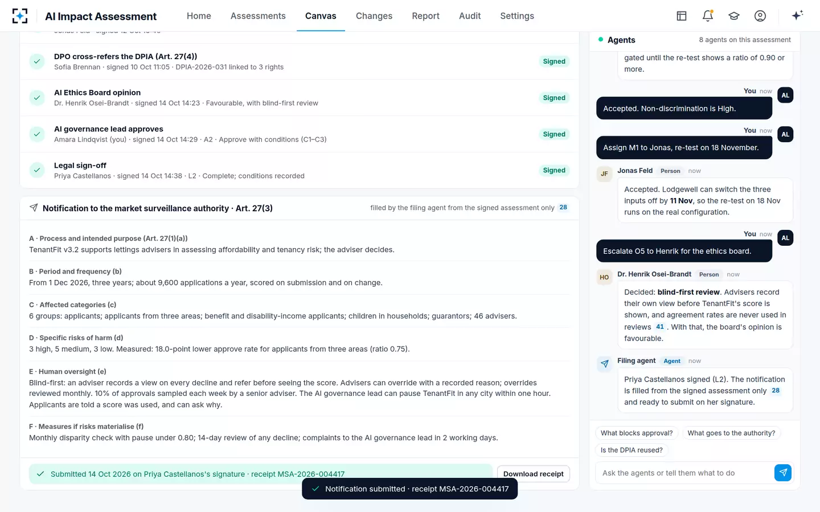Open reference 28 in Filing agent message
The width and height of the screenshot is (820, 512).
click(776, 391)
